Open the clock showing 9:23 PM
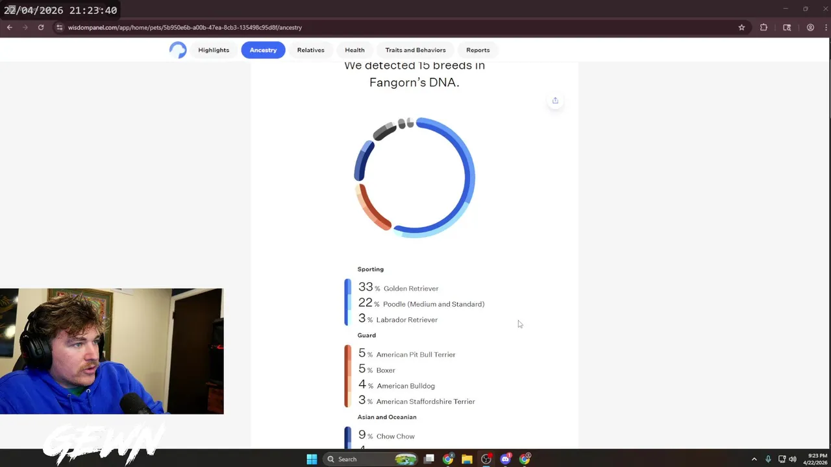 815,459
